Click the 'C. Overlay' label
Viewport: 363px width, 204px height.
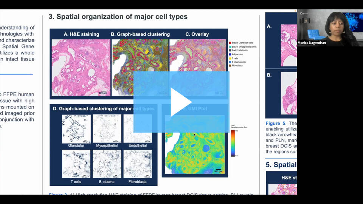point(197,34)
